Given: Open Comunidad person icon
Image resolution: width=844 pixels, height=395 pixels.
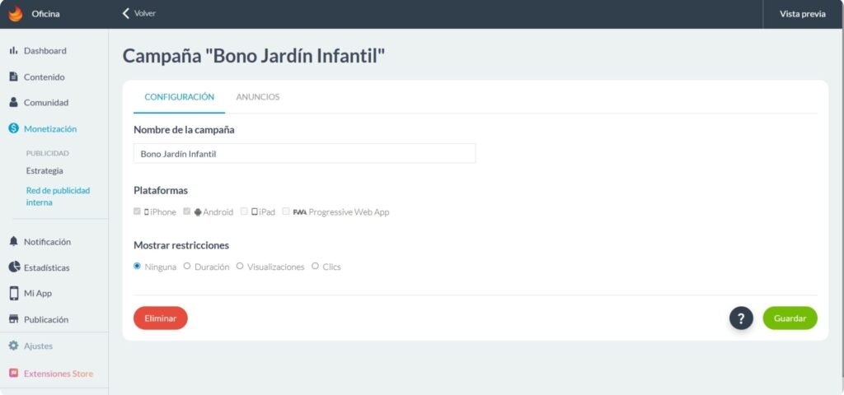Looking at the screenshot, I should point(13,103).
